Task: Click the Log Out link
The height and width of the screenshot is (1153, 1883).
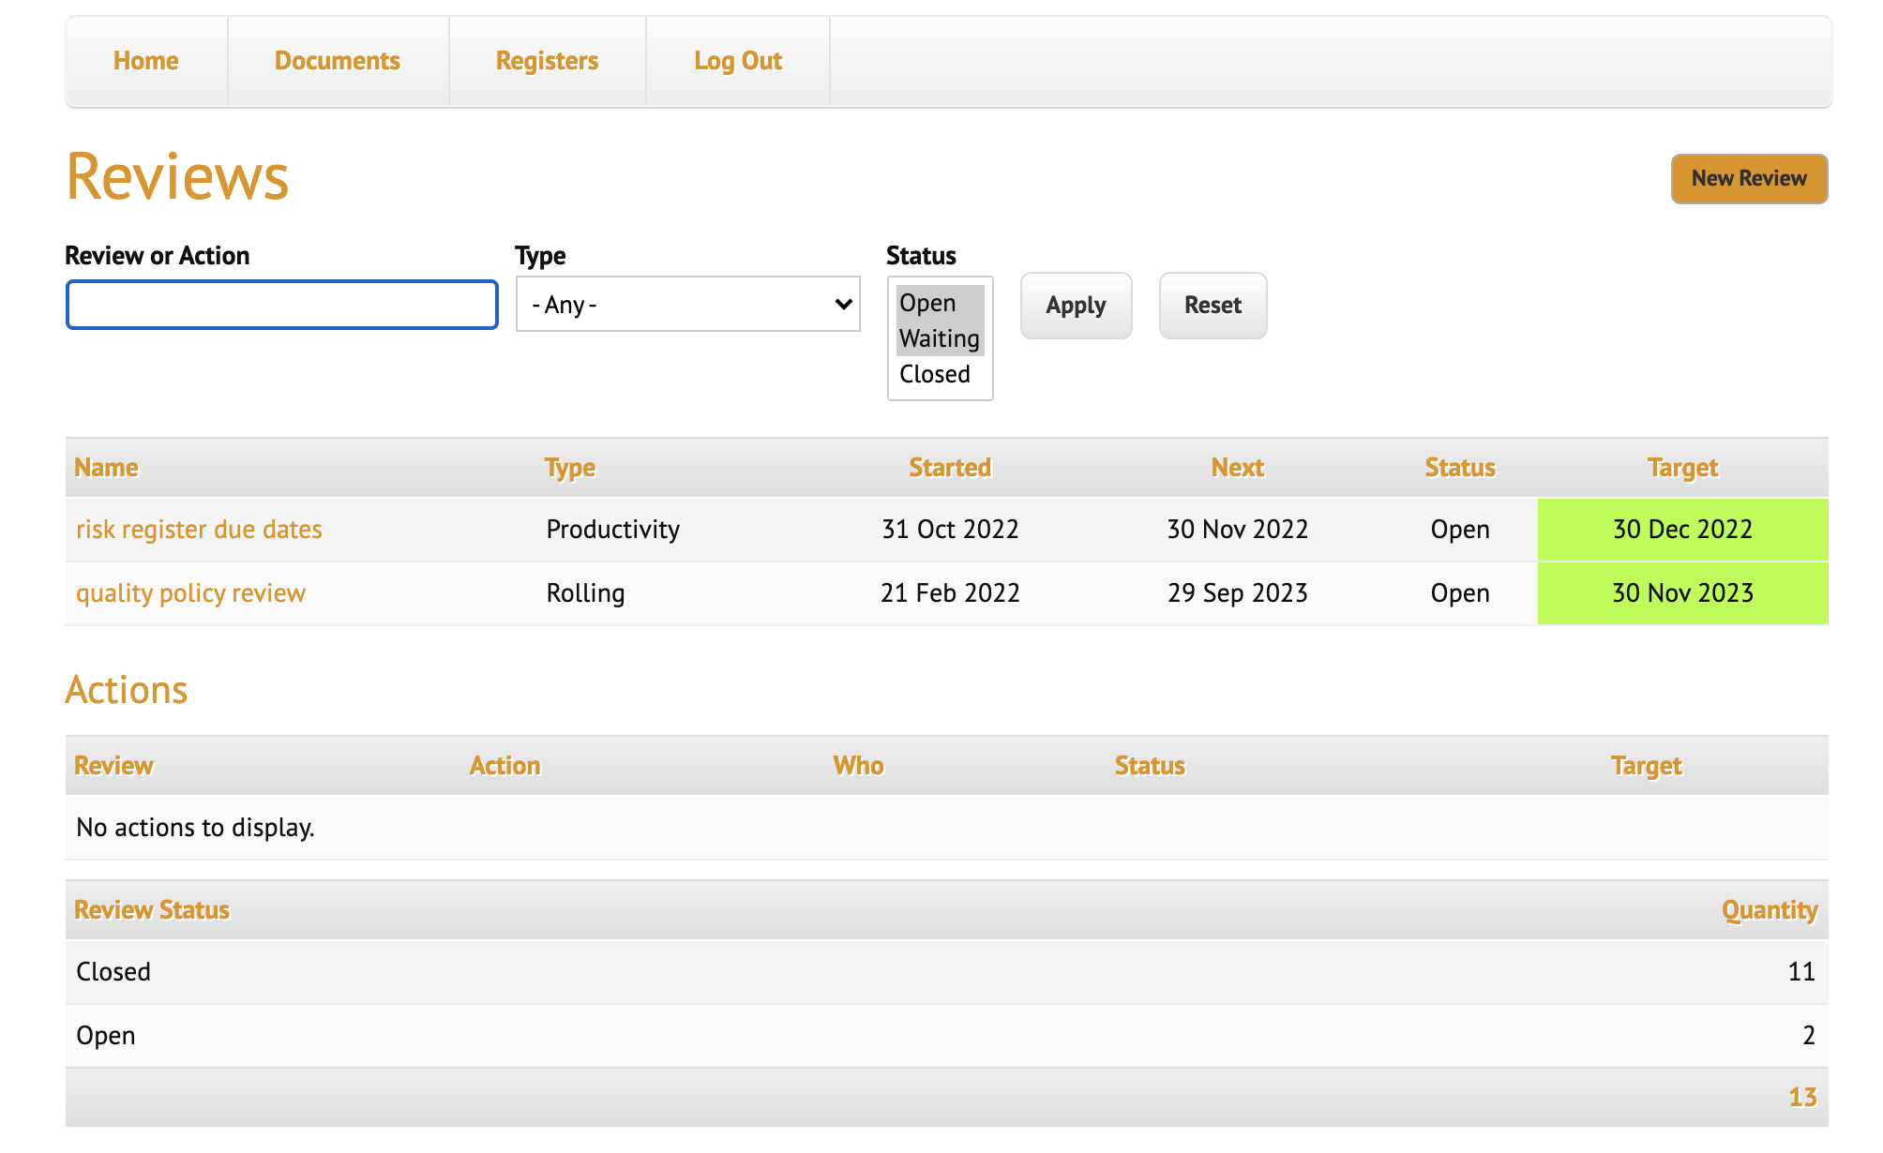Action: [x=737, y=61]
